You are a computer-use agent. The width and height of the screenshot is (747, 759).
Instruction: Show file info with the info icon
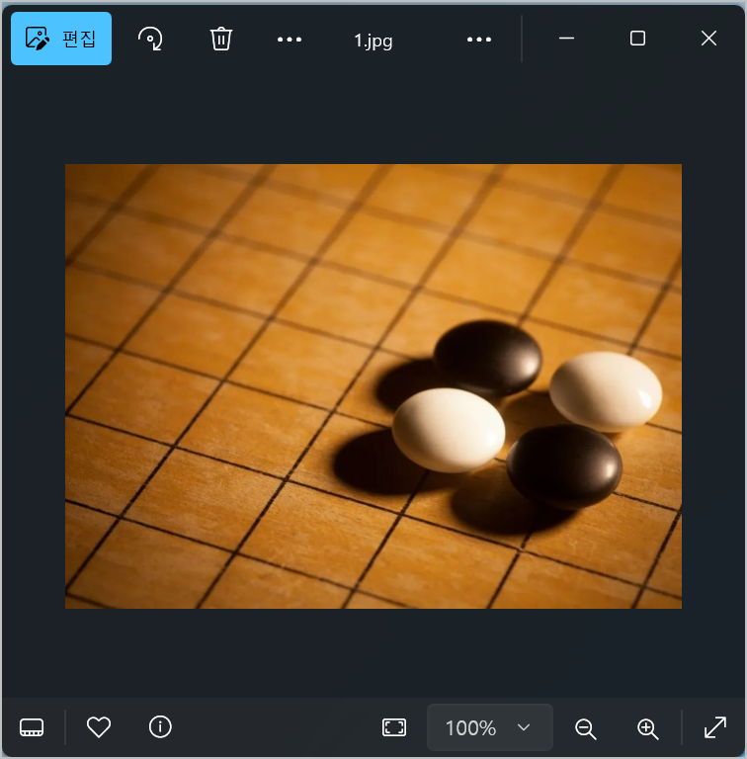point(160,727)
